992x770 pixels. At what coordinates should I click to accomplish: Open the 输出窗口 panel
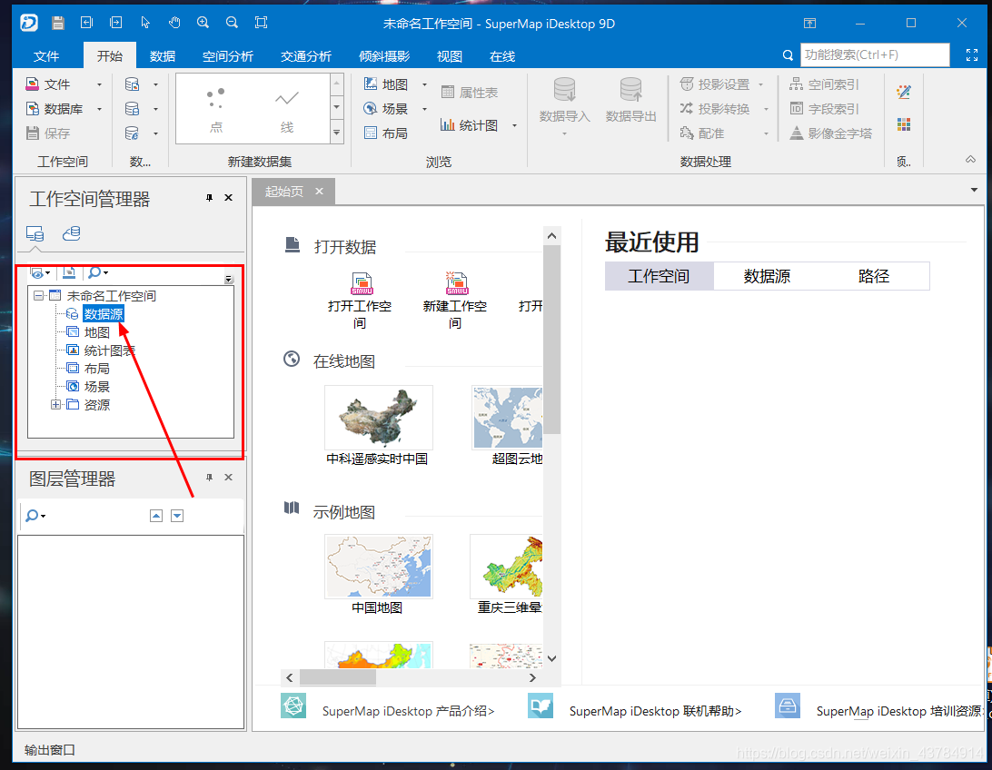click(49, 750)
